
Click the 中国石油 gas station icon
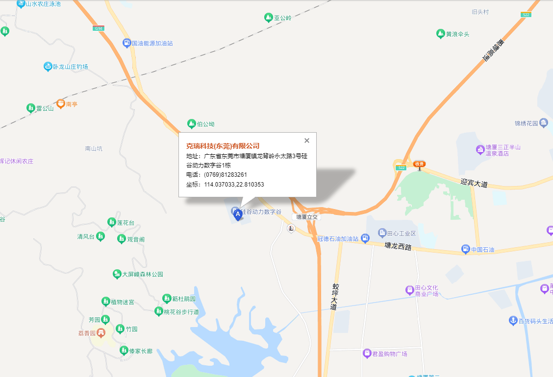tap(466, 249)
